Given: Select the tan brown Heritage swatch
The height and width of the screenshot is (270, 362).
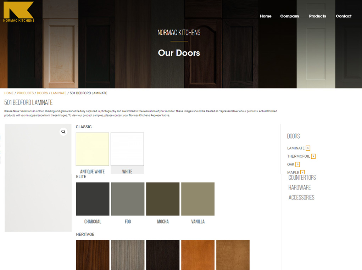Looking at the screenshot, I should (x=233, y=255).
